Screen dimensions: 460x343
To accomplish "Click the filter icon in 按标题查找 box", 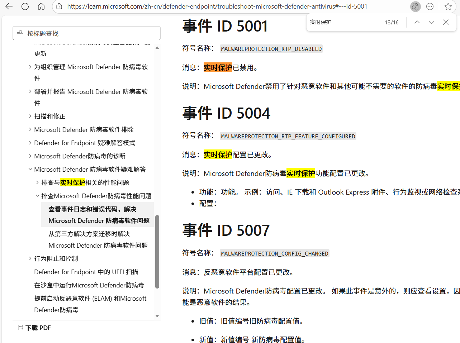I will coord(20,33).
